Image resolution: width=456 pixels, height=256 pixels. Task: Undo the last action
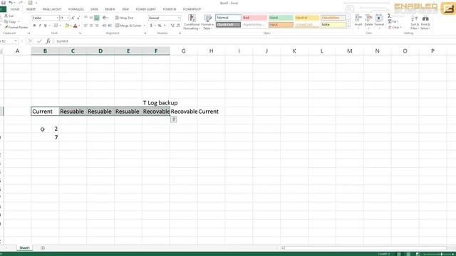pyautogui.click(x=11, y=3)
